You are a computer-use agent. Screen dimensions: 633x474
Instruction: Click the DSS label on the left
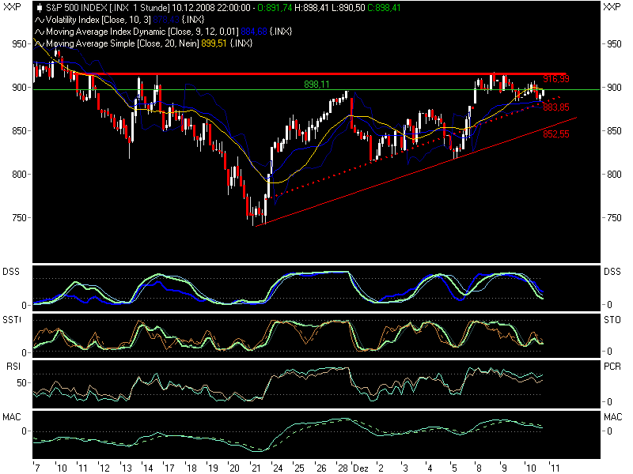coord(11,272)
